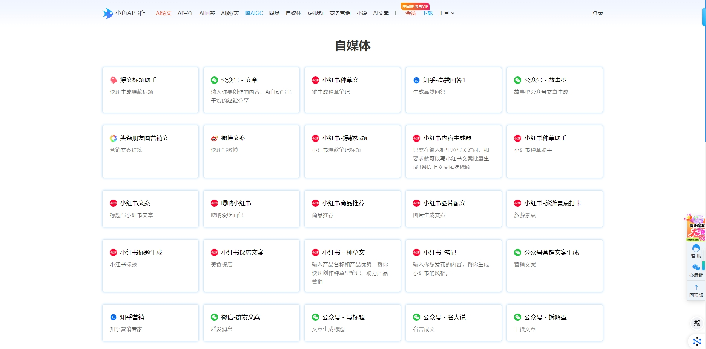Click the 庆国庆 终身VIP promo badge
The image size is (706, 349).
click(x=415, y=6)
